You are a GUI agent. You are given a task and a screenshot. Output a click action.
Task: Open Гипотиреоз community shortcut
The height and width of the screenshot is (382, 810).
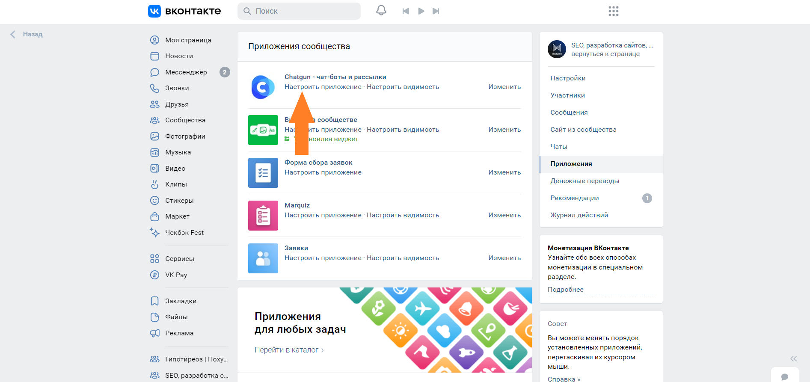(x=189, y=359)
